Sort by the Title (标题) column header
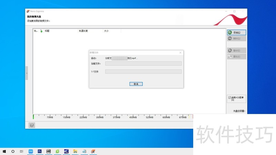Image resolution: width=276 pixels, height=155 pixels. 47,31
